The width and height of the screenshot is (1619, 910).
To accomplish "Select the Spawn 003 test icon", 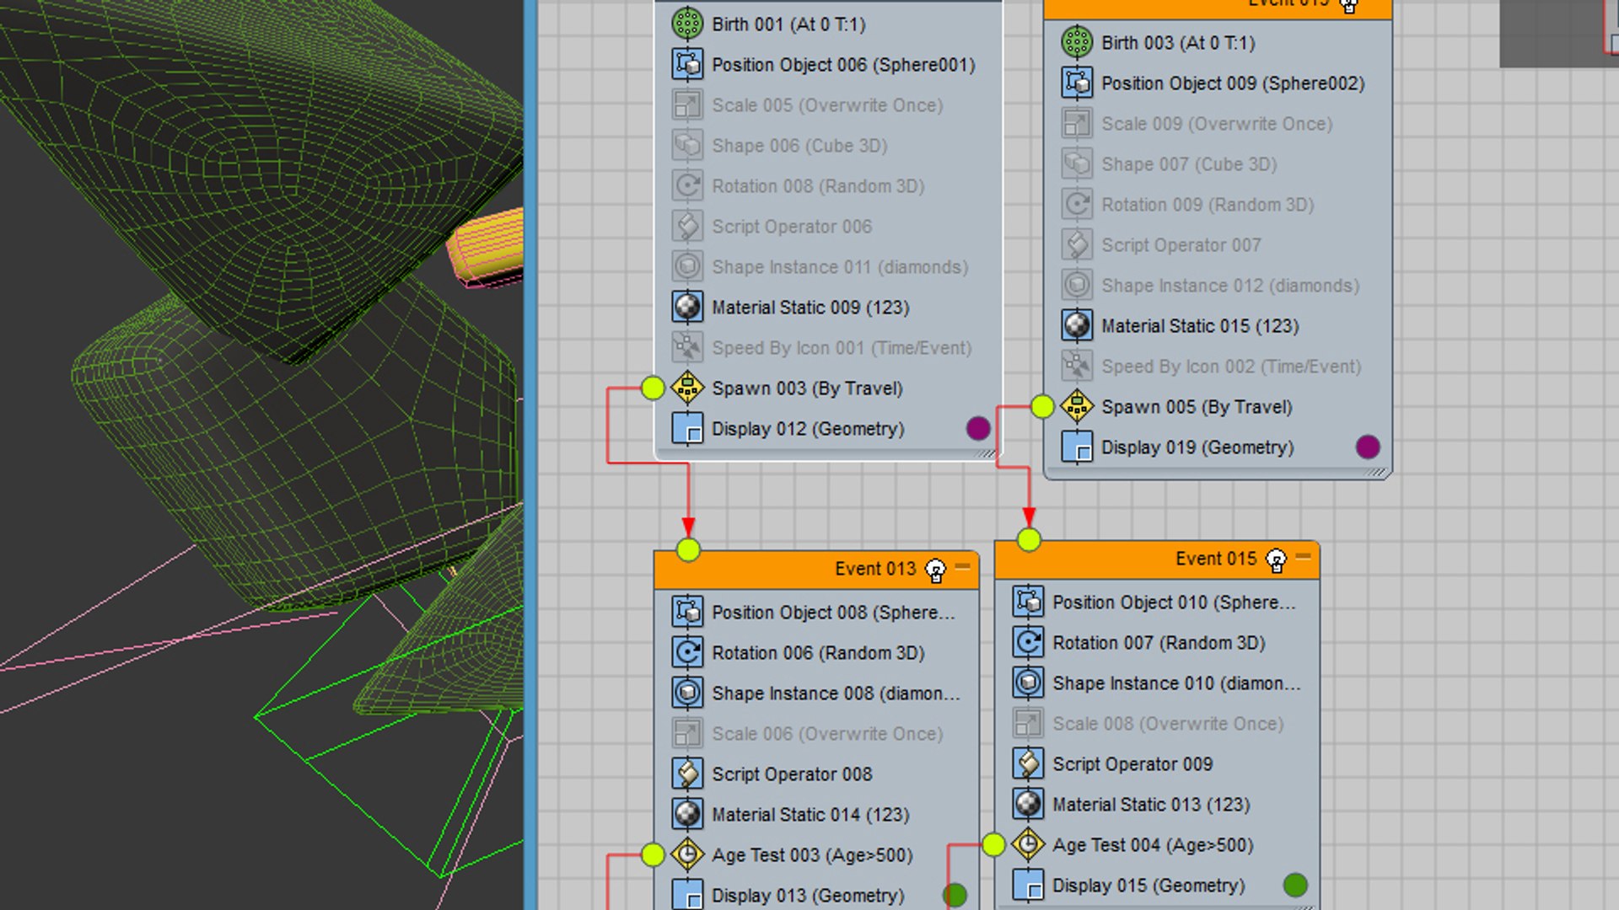I will tap(687, 388).
